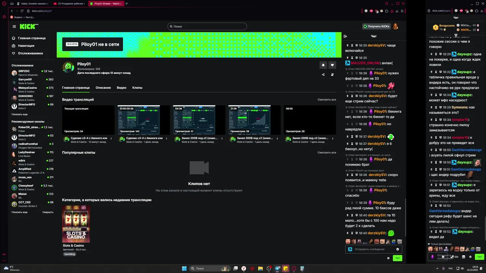Open Отслеживаемое in sidebar
Viewport: 486px width, 273px height.
point(27,53)
